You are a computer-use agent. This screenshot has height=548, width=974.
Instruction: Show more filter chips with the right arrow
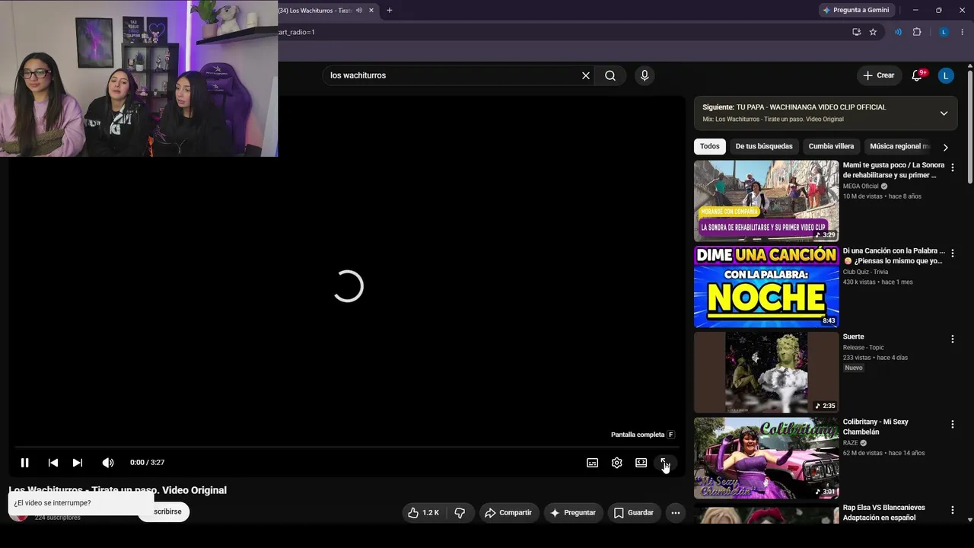945,147
